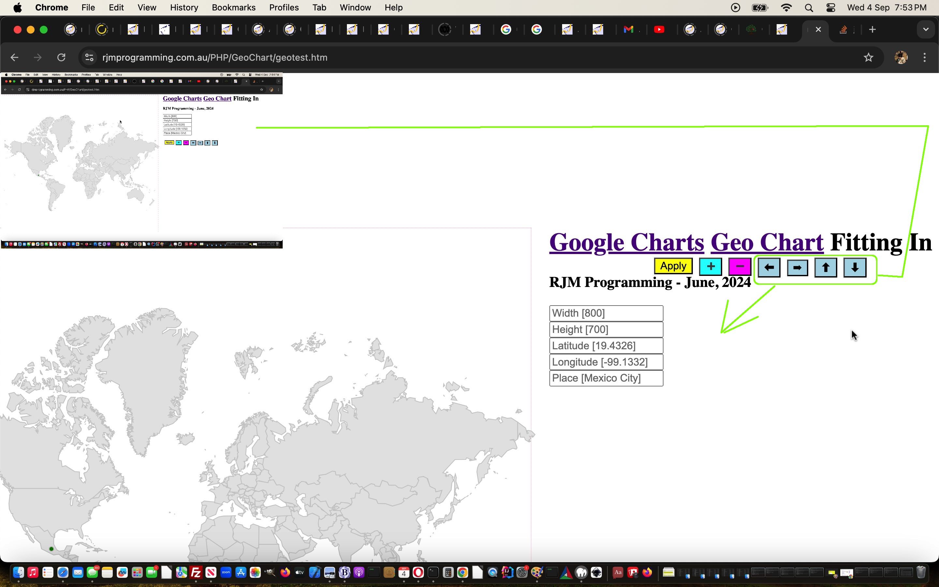
Task: Open the View menu
Action: click(x=147, y=8)
